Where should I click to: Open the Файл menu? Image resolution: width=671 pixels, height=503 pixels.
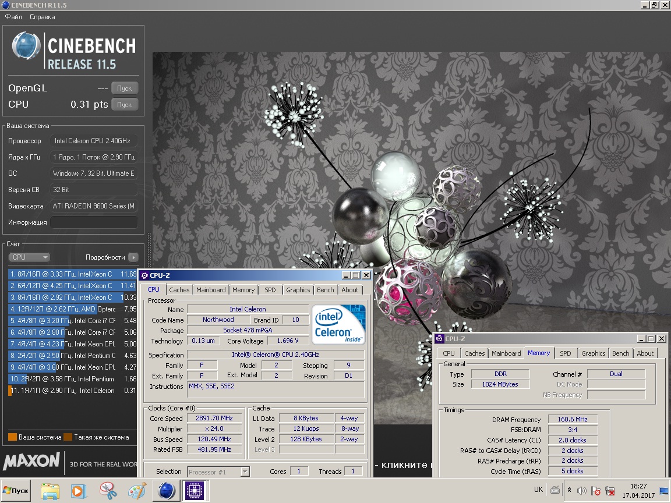[13, 17]
